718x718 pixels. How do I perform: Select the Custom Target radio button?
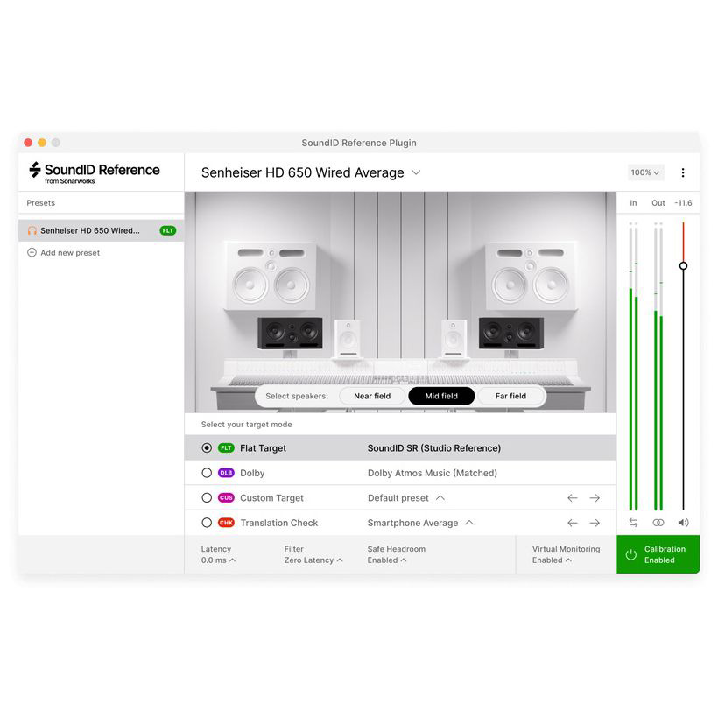click(207, 497)
